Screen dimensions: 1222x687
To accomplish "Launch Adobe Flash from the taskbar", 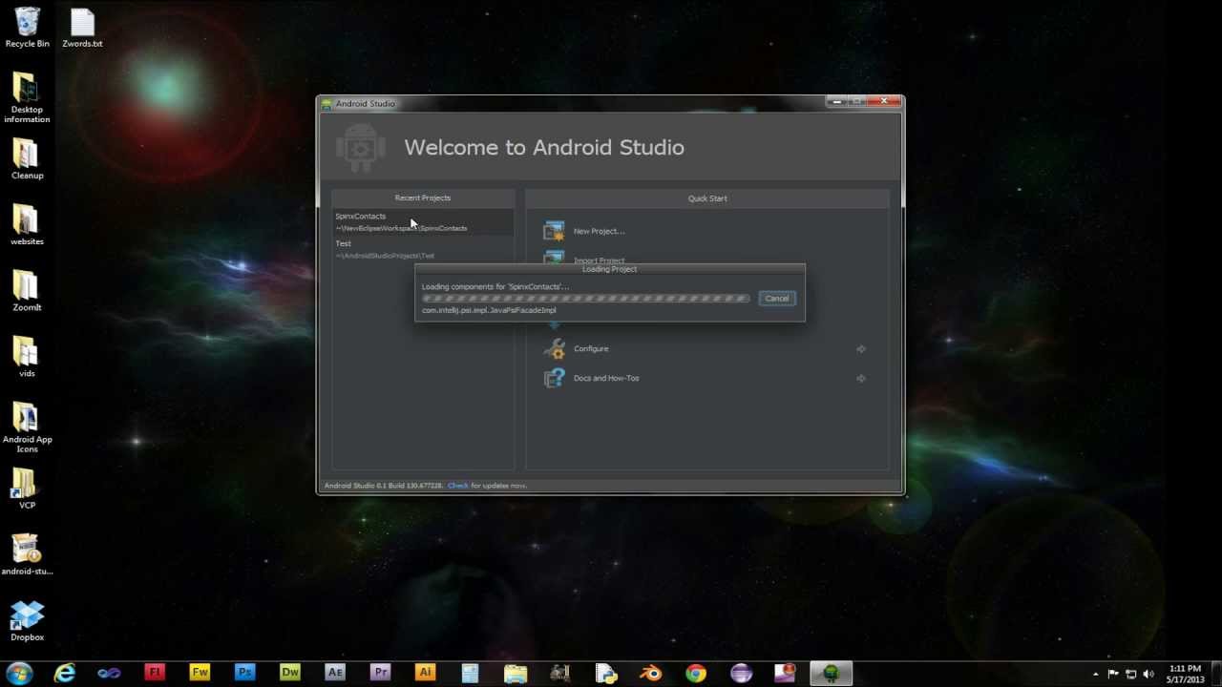I will pyautogui.click(x=154, y=673).
